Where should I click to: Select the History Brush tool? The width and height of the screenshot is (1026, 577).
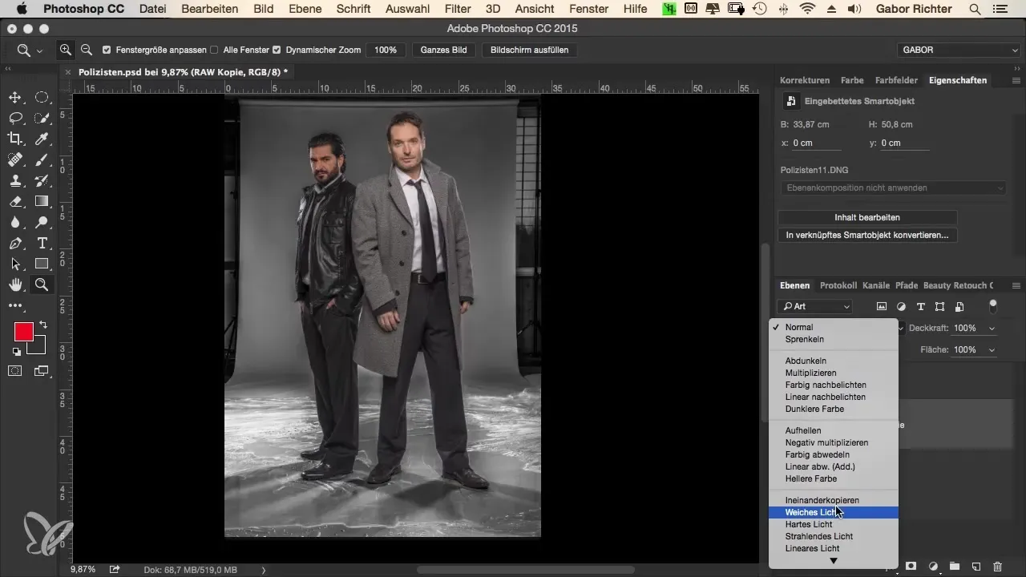pyautogui.click(x=42, y=181)
